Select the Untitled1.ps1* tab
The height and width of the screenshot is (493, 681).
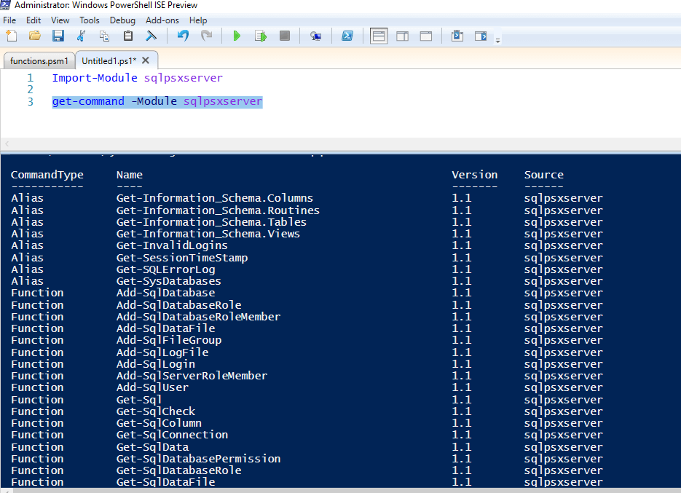click(x=109, y=61)
